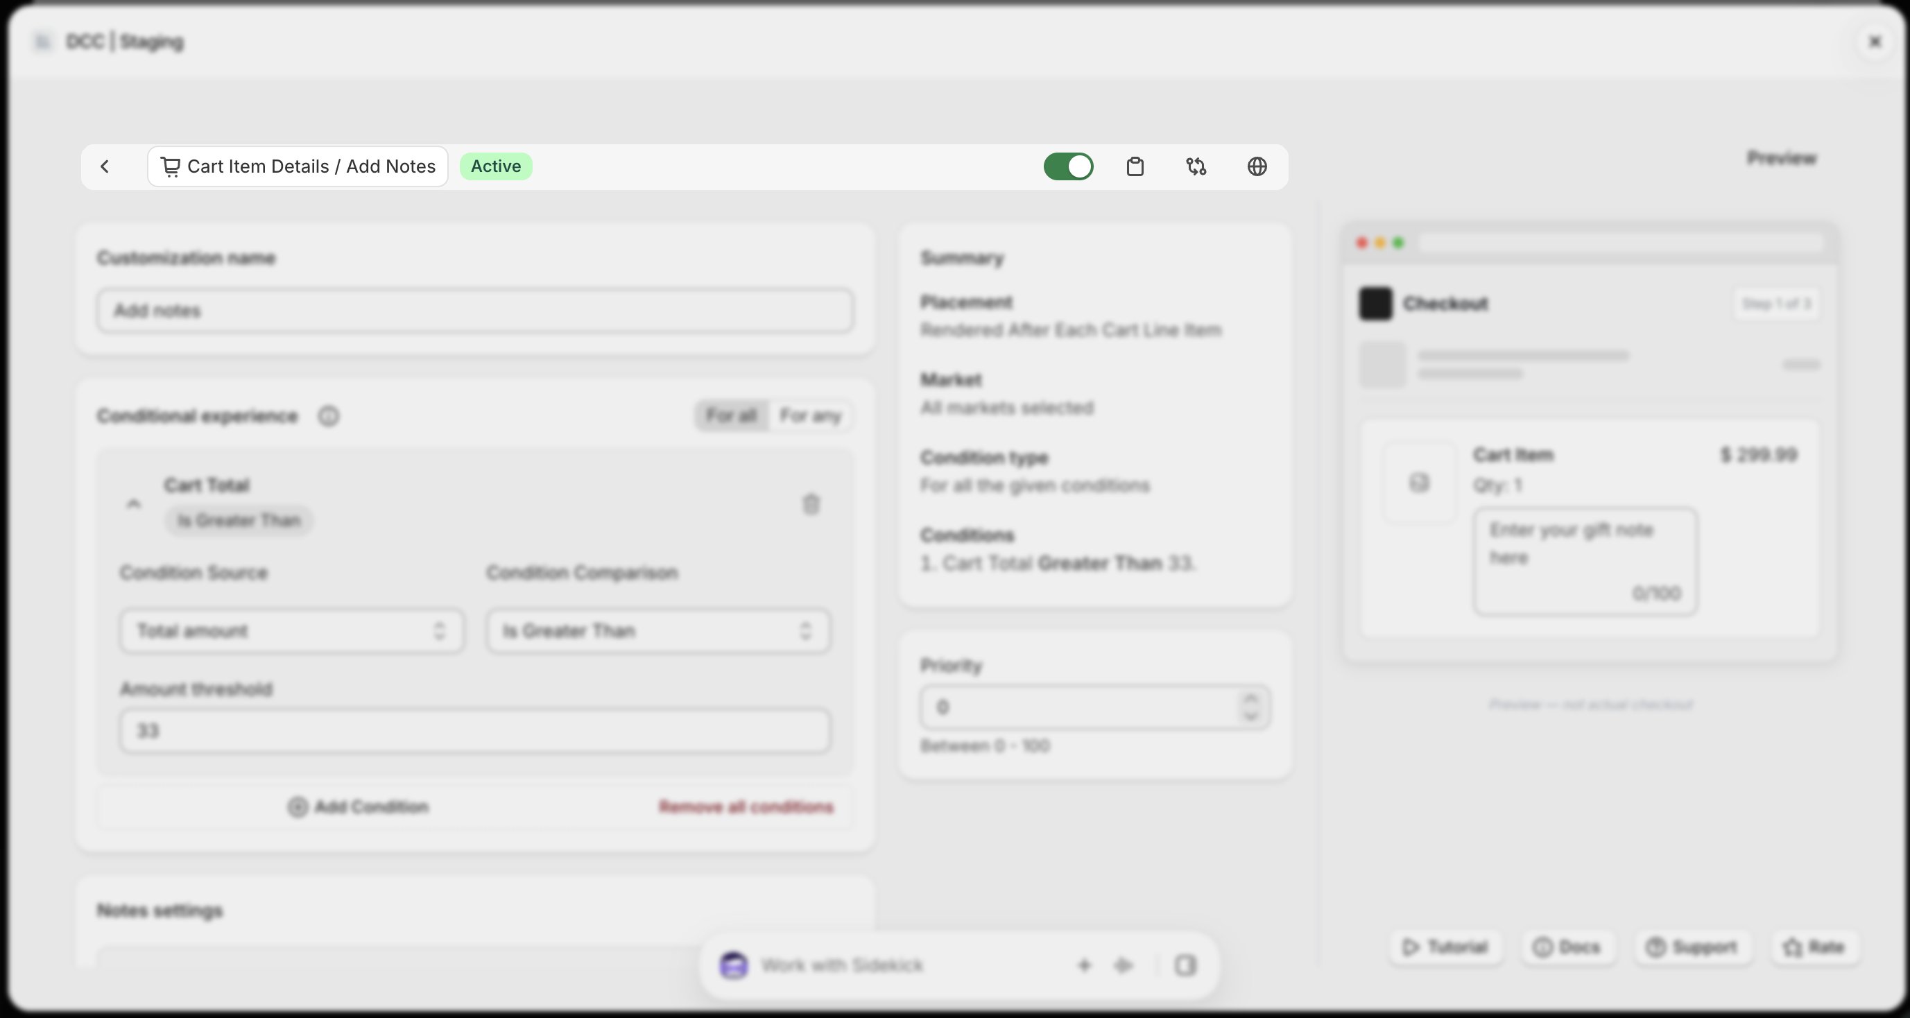Click the Cart Item Details / Add Notes title
Viewport: 1910px width, 1018px height.
[x=298, y=167]
